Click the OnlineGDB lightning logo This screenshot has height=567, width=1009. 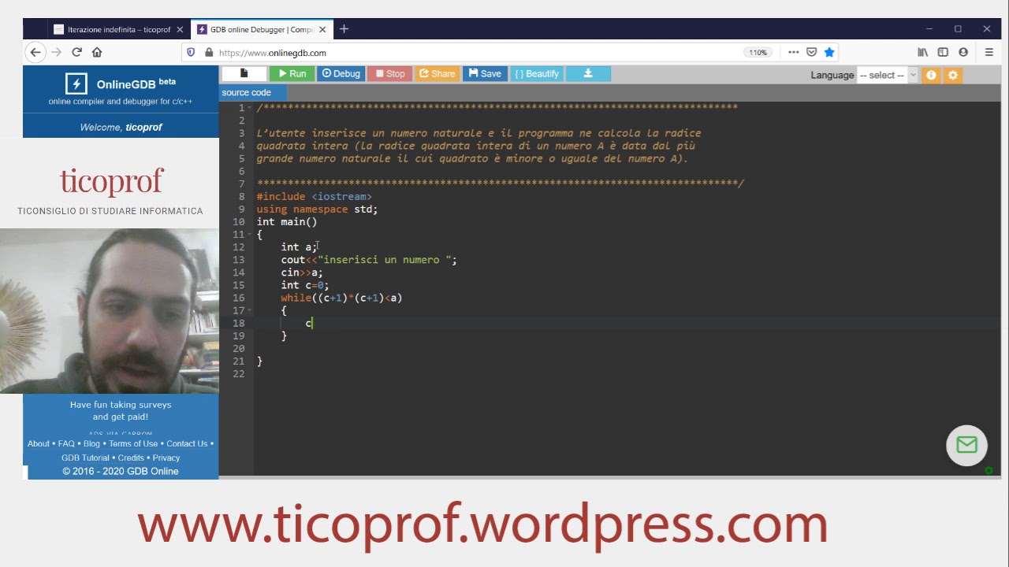[76, 84]
